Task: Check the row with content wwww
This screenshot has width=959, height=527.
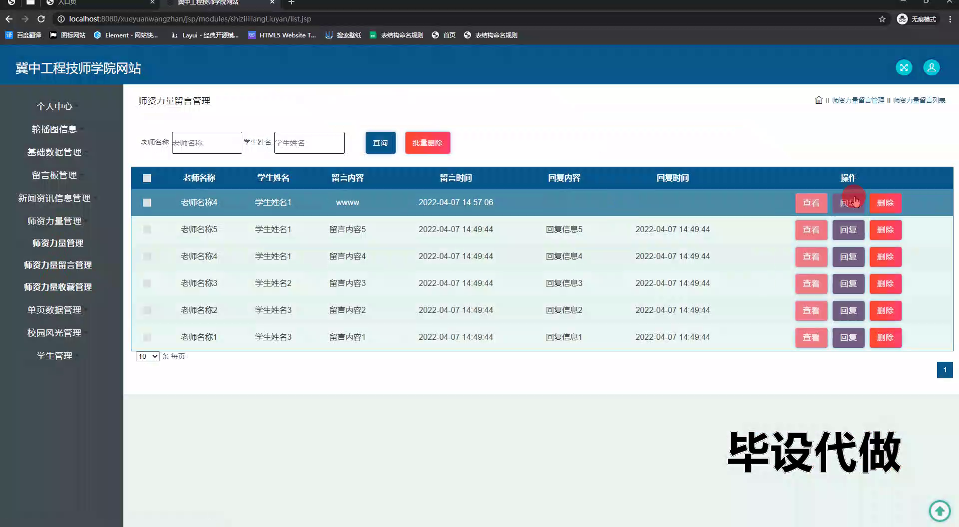Action: pyautogui.click(x=147, y=203)
